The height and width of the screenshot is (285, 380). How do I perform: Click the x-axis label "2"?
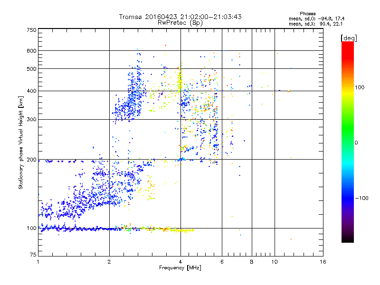[x=109, y=262]
